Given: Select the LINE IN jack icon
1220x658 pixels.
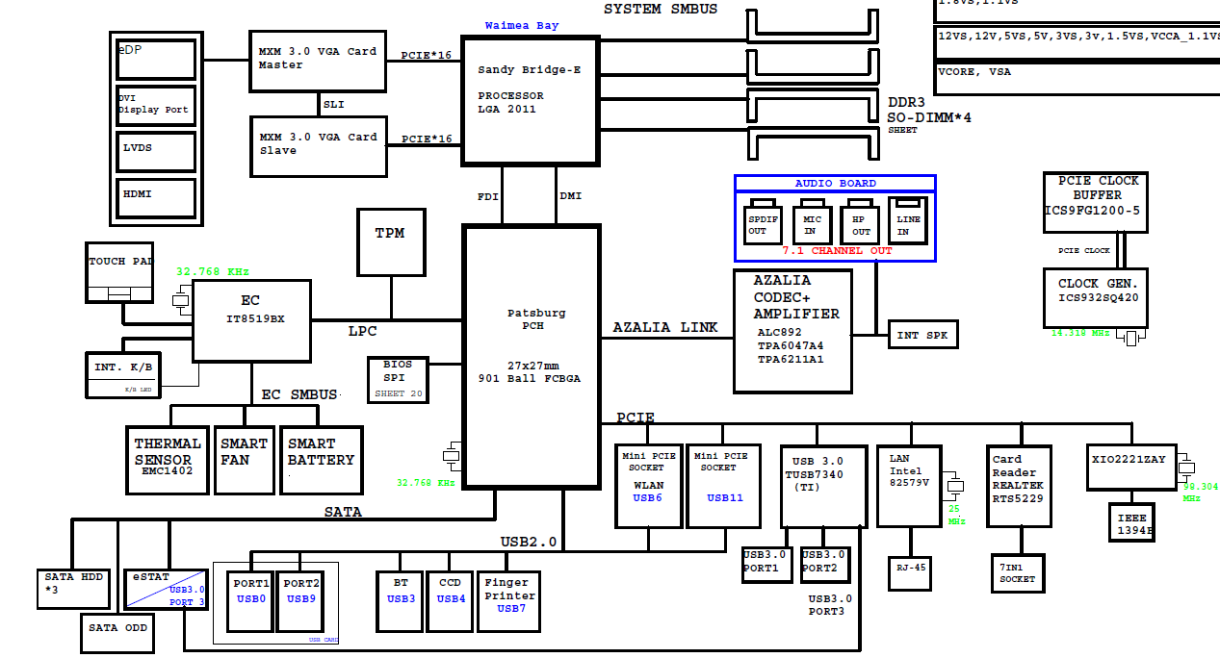Looking at the screenshot, I should (908, 220).
